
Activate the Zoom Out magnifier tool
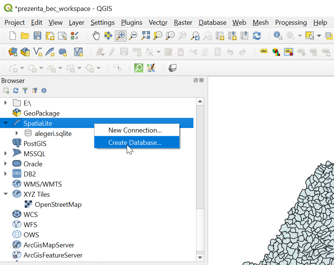pyautogui.click(x=133, y=36)
